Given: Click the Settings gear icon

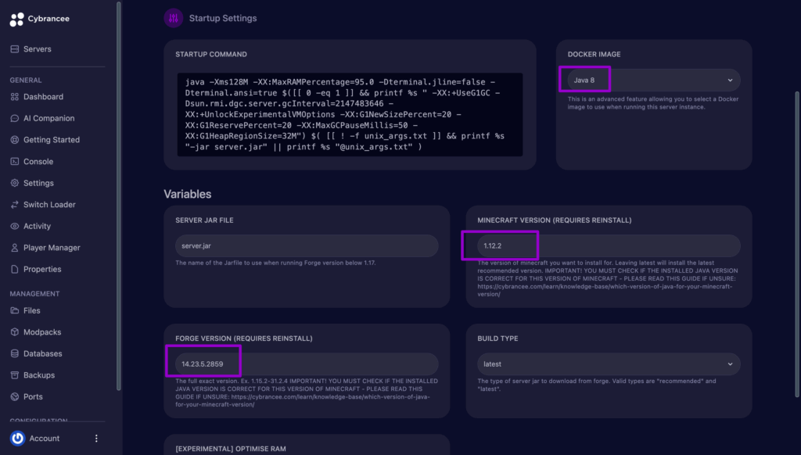Looking at the screenshot, I should [x=14, y=183].
